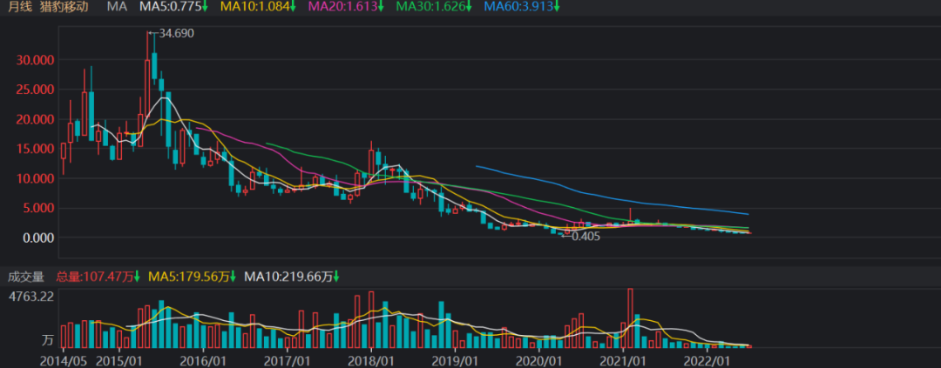Screen dimensions: 941x368
Task: Click the 2014/05 date axis label
Action: tap(63, 362)
